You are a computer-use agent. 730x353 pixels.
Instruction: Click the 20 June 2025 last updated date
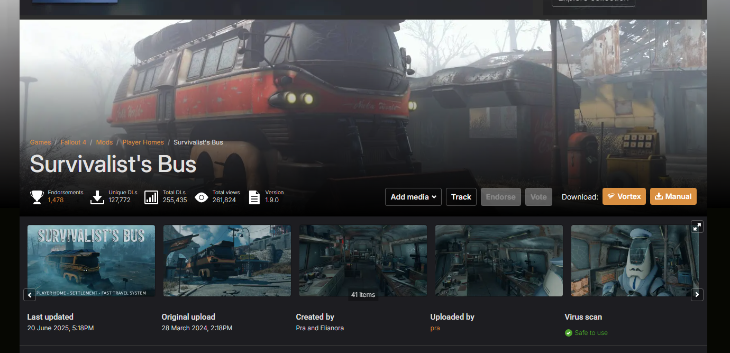pos(60,328)
